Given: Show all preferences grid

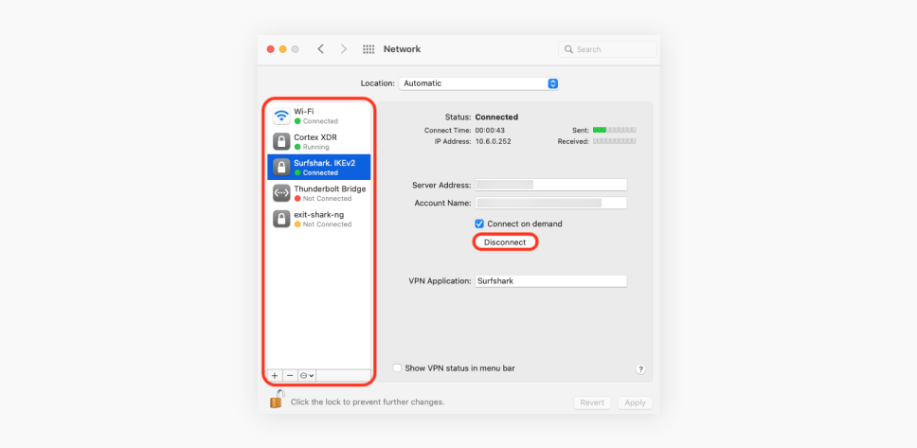Looking at the screenshot, I should click(369, 49).
